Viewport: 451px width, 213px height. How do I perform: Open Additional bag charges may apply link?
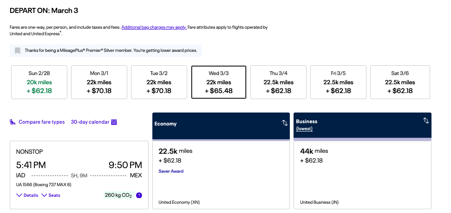[154, 27]
